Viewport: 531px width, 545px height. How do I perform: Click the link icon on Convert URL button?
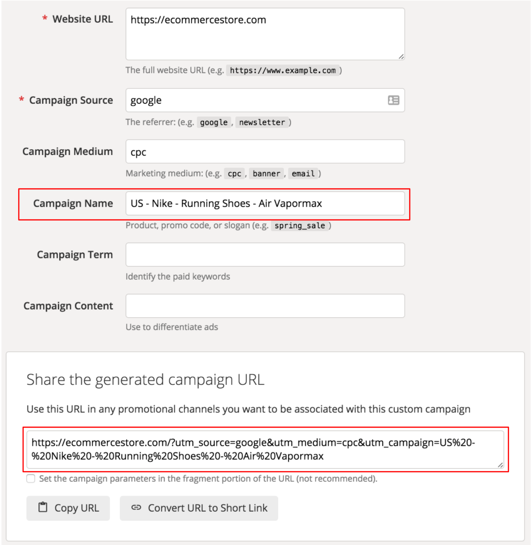coord(137,506)
